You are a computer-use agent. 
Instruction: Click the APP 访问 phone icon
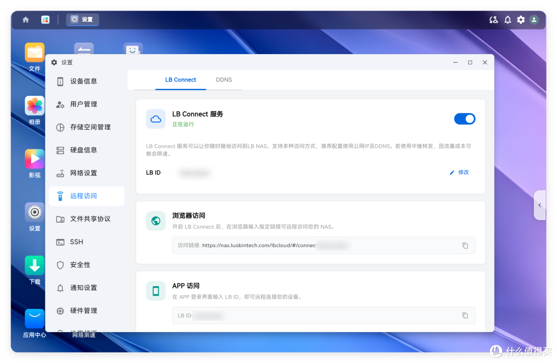pyautogui.click(x=156, y=291)
